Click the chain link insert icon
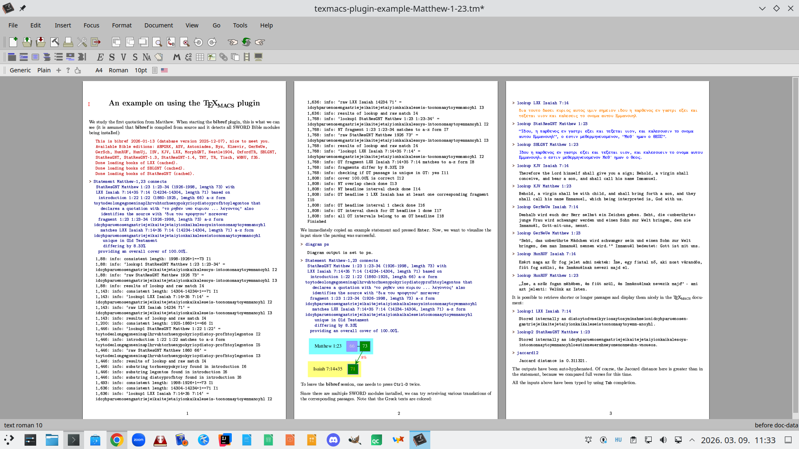Image resolution: width=799 pixels, height=449 pixels. coord(223,57)
